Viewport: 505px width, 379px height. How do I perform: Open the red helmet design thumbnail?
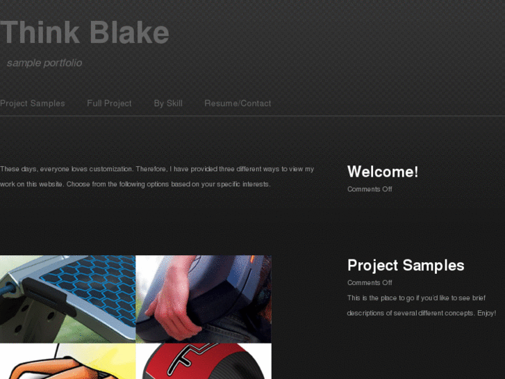[x=204, y=361]
